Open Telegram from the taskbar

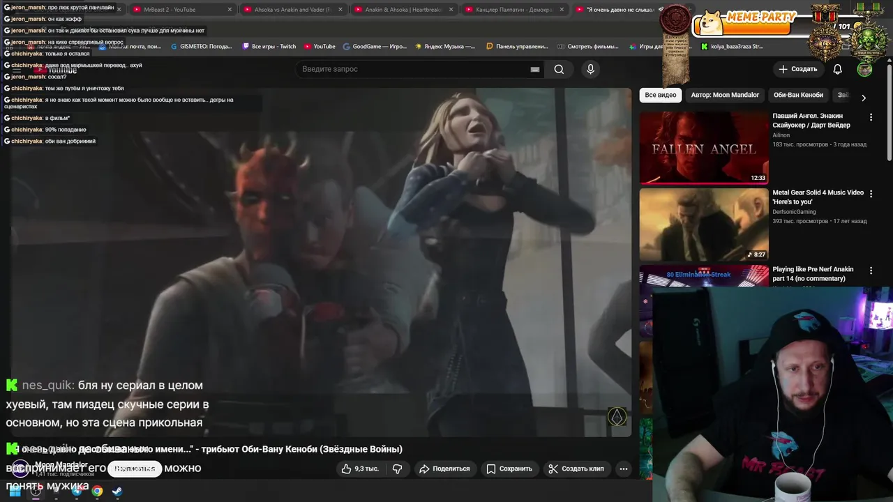click(x=76, y=492)
